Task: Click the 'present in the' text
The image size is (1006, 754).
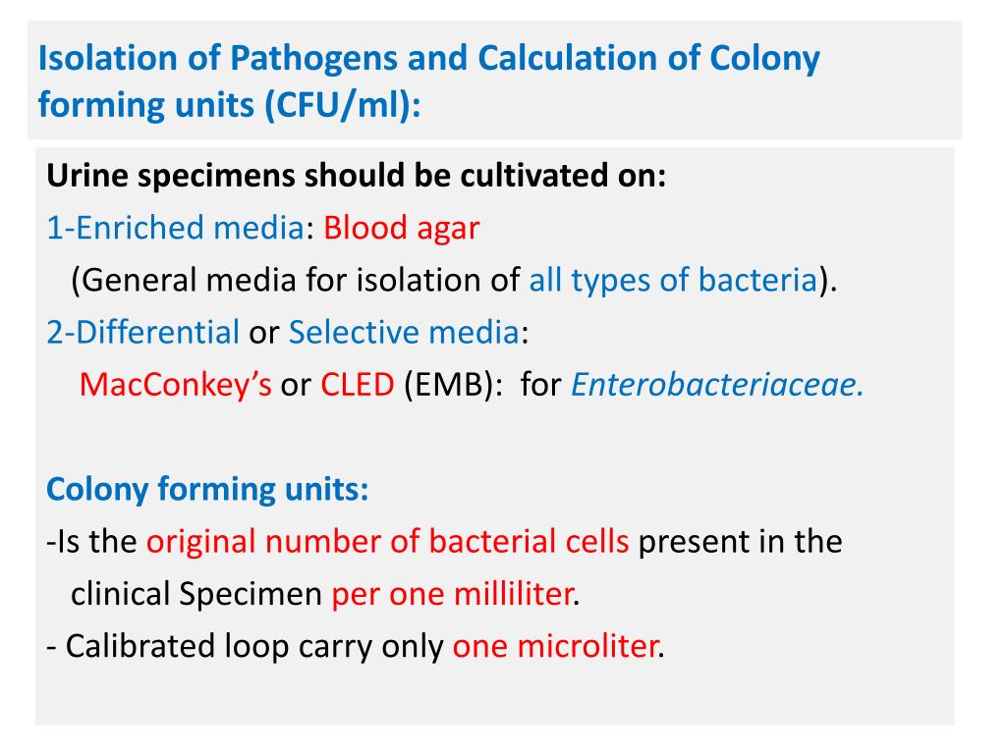Action: (x=740, y=541)
